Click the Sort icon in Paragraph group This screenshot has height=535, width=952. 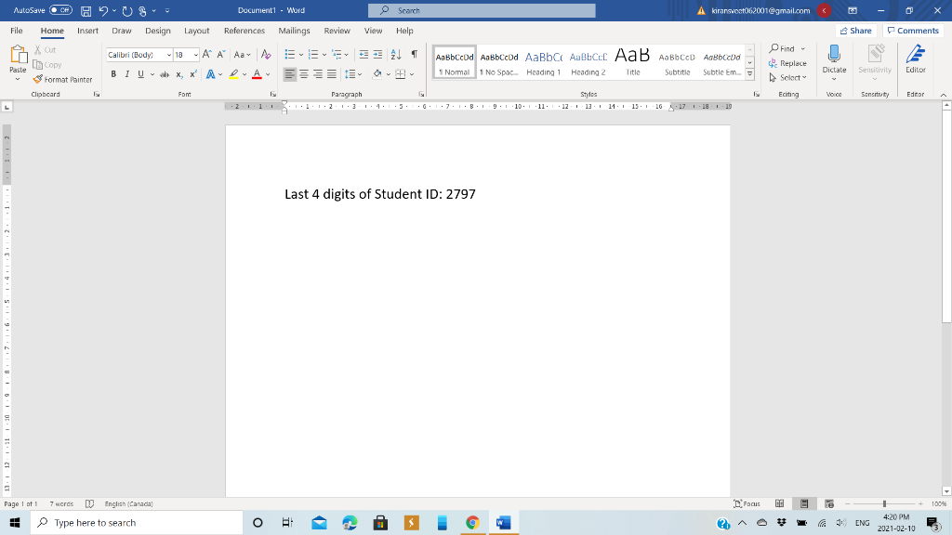(x=395, y=54)
